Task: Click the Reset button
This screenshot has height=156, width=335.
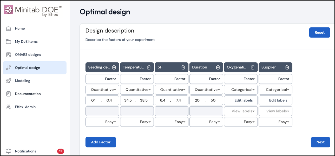Action: click(320, 33)
